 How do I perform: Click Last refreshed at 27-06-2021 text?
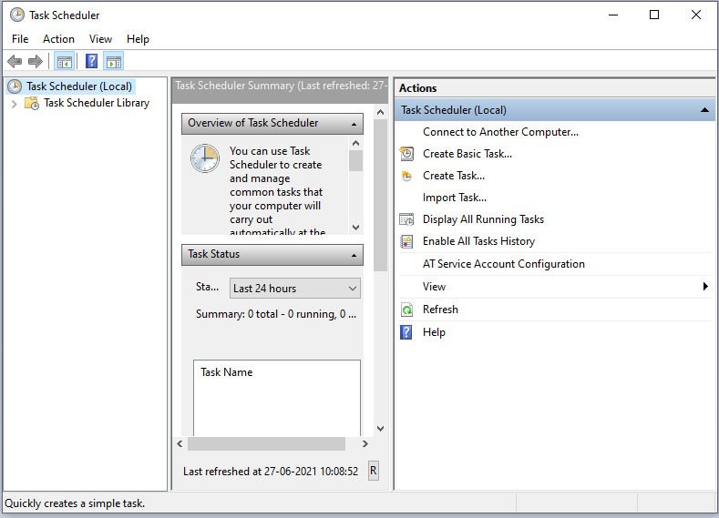271,472
